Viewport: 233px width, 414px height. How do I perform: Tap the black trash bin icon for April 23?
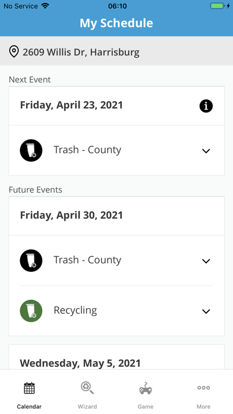31,150
